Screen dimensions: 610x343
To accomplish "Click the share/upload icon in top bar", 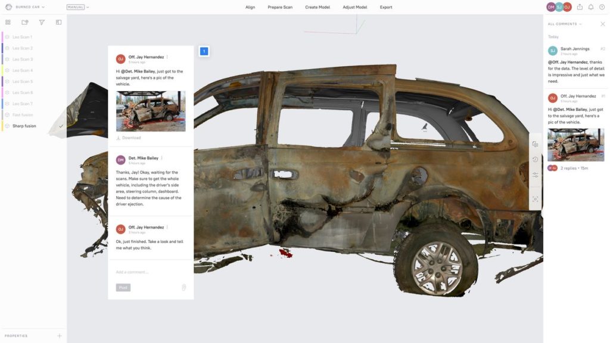I will tap(580, 7).
